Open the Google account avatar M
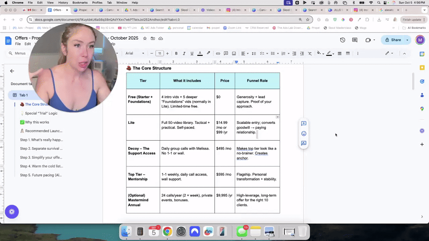The image size is (429, 241). point(420,40)
